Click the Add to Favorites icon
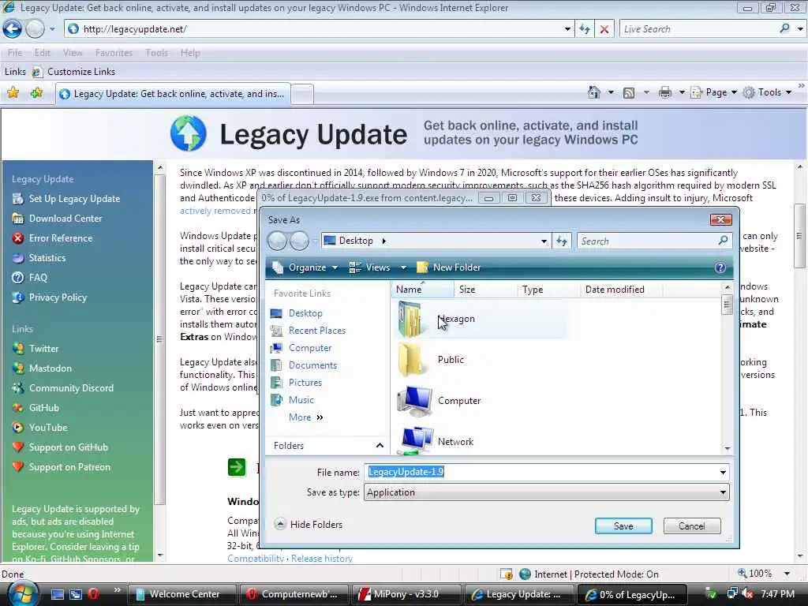The image size is (808, 606). tap(36, 93)
